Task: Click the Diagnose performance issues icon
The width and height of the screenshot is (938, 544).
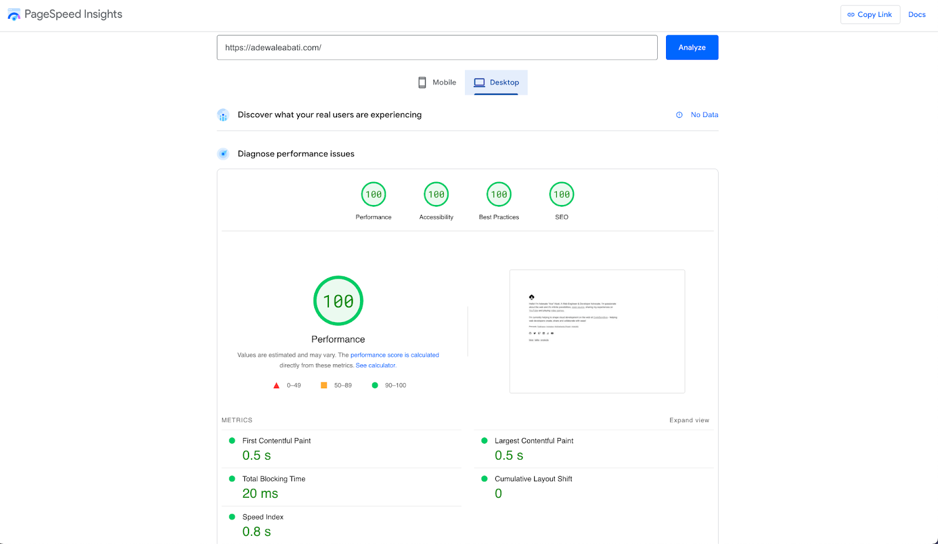Action: click(x=223, y=154)
